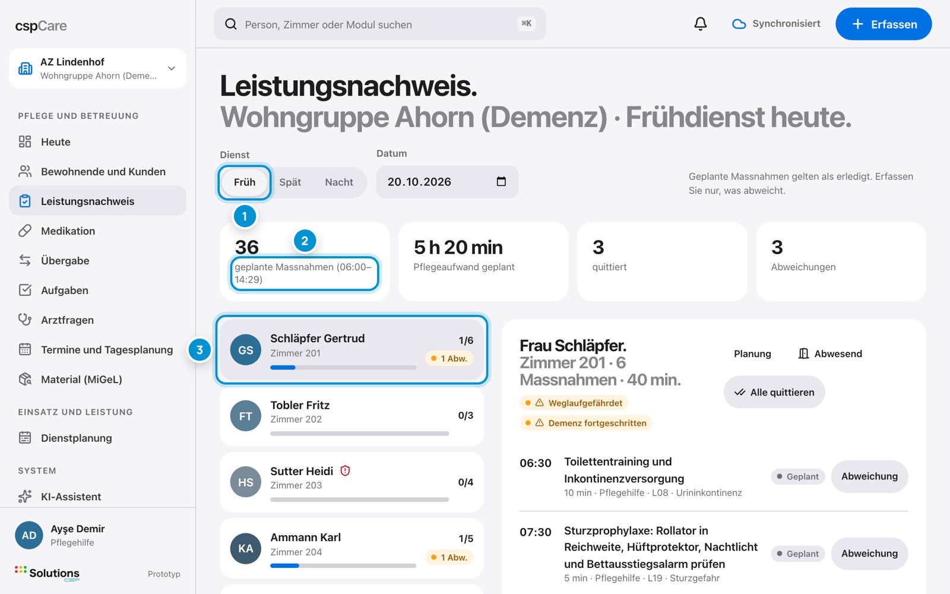
Task: Click the Arztfragen stethoscope icon
Action: pos(25,320)
